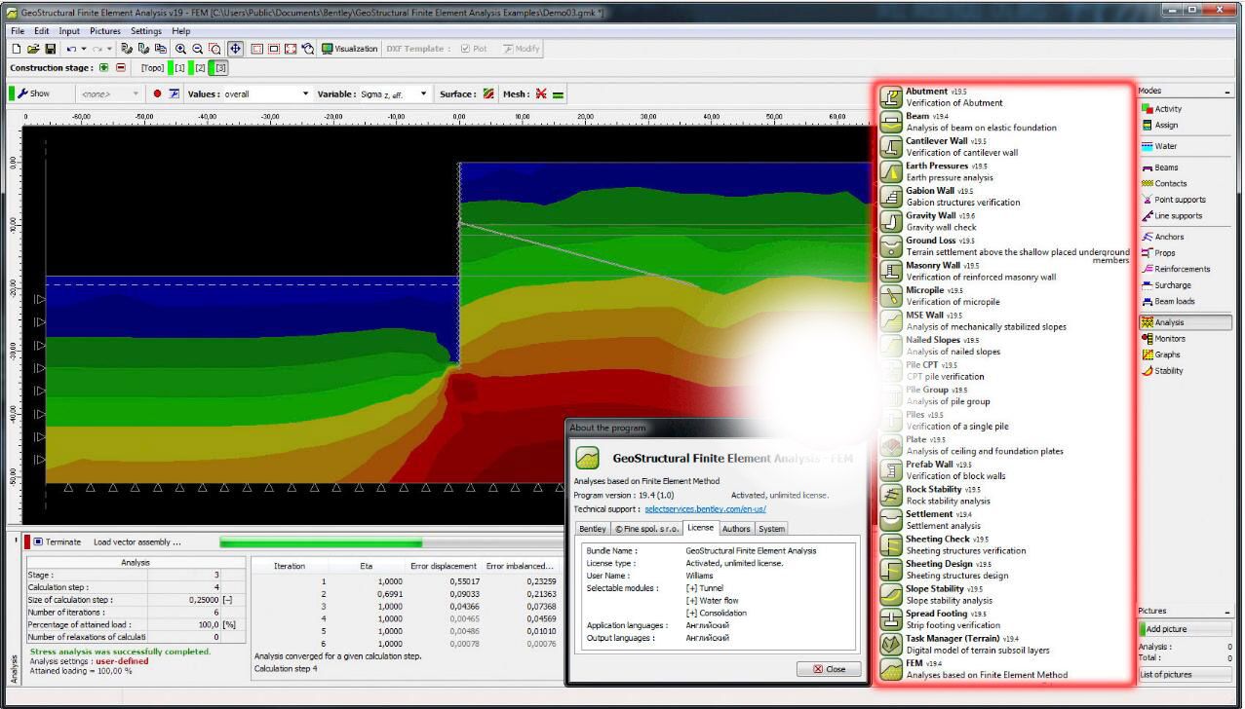
Task: Switch to the Bentley tab in About dialog
Action: click(x=593, y=529)
